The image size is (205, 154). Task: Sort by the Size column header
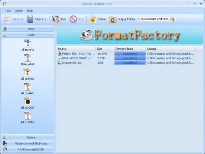pos(105,49)
